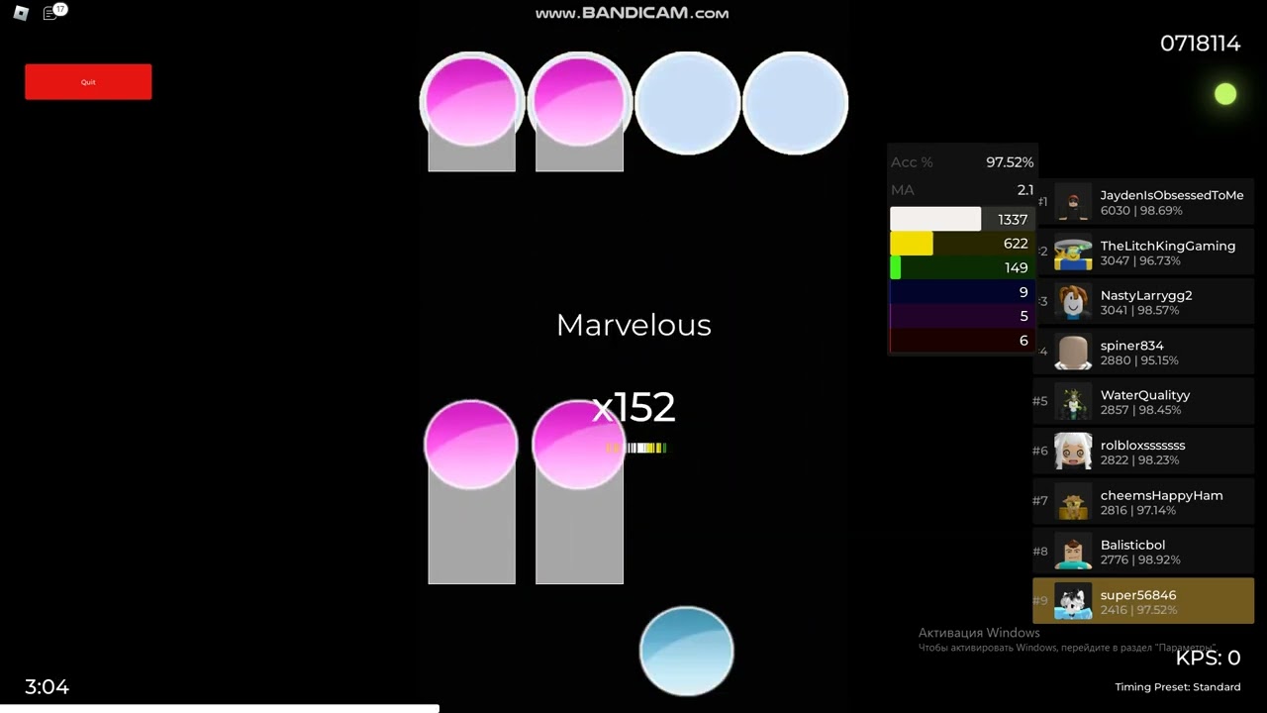Image resolution: width=1267 pixels, height=713 pixels.
Task: Select spiner834 avatar thumbnail
Action: pos(1073,353)
